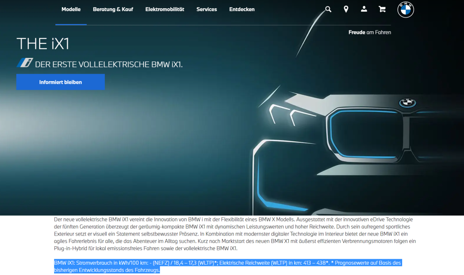Open the search magnifier icon
Image resolution: width=464 pixels, height=275 pixels.
coord(328,9)
